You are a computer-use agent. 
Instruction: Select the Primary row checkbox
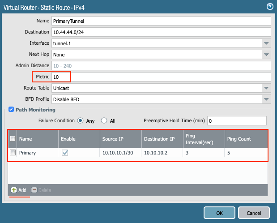(x=13, y=152)
